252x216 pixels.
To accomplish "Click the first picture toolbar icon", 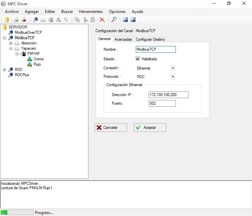I will pyautogui.click(x=126, y=20).
